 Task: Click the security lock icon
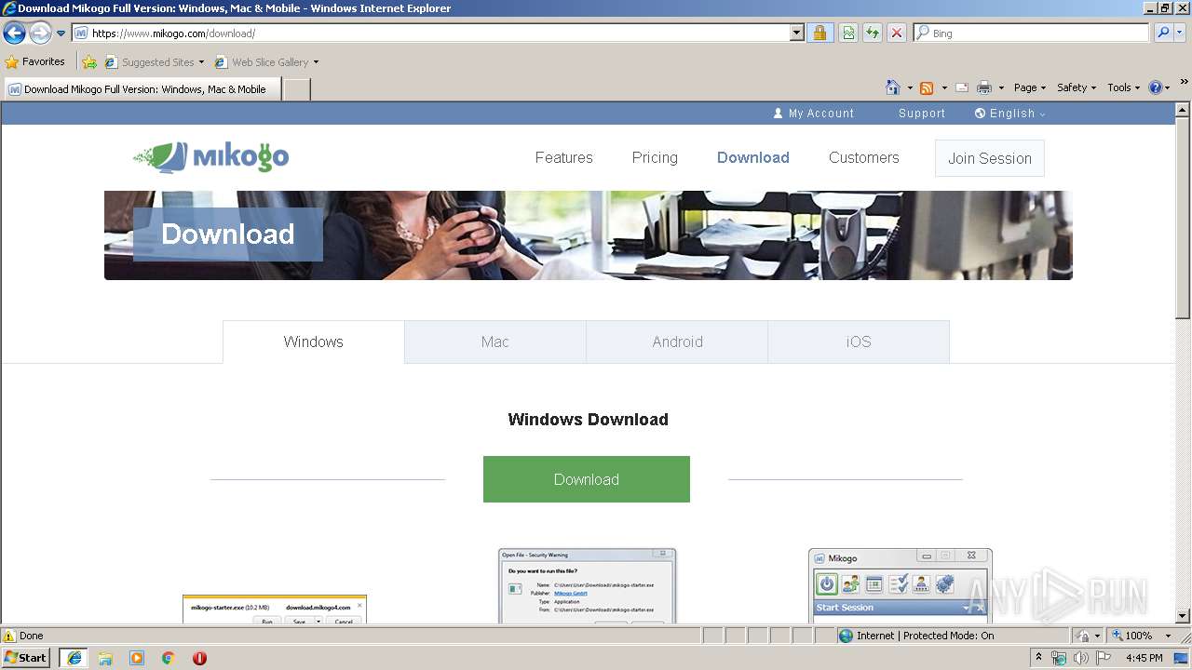pos(819,33)
